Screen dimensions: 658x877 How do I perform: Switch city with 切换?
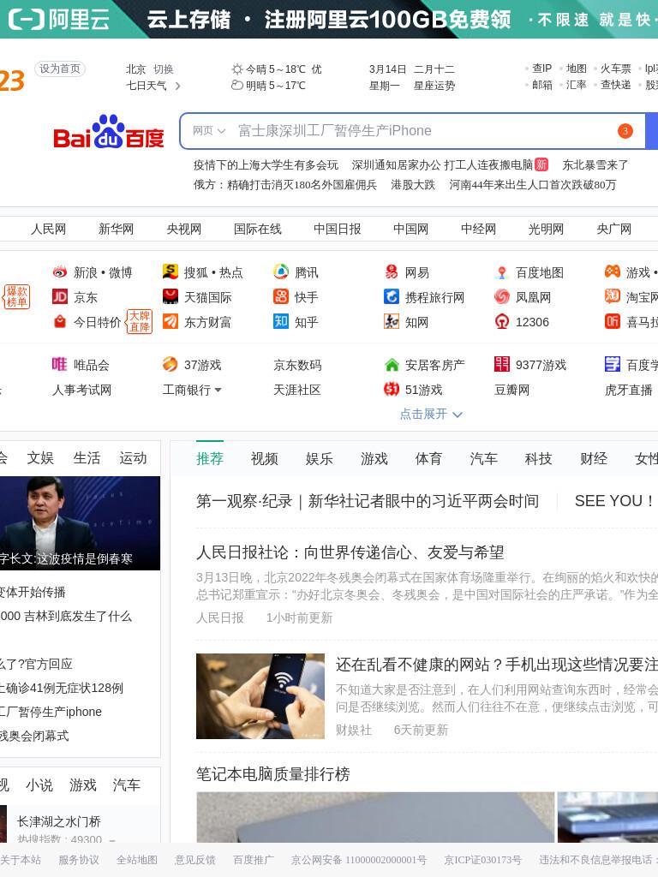tap(164, 69)
